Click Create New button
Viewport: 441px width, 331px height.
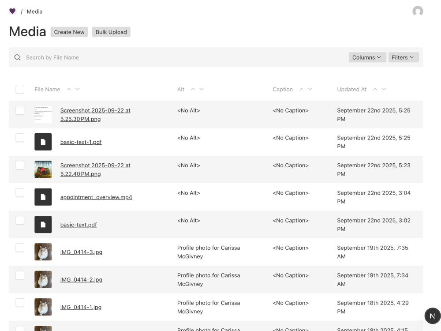pos(69,32)
